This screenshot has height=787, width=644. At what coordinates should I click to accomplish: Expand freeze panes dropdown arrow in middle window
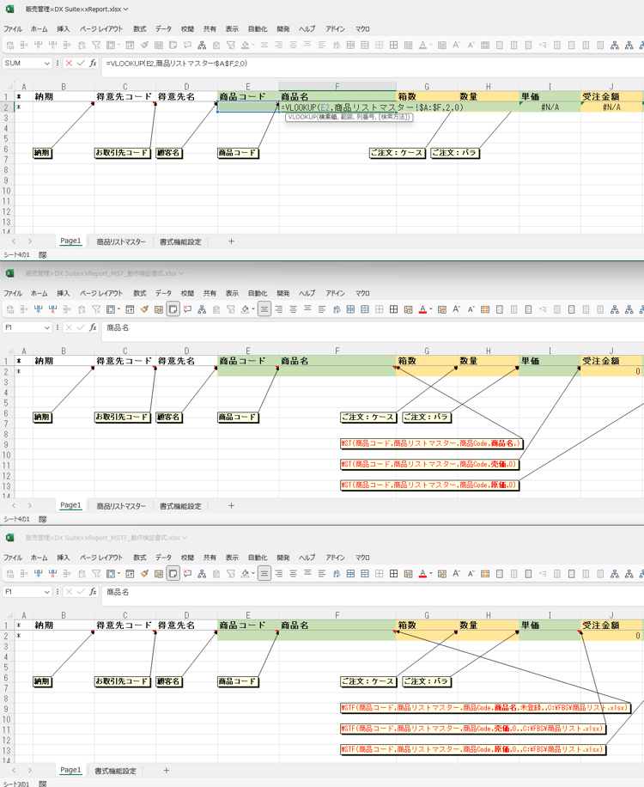click(118, 309)
